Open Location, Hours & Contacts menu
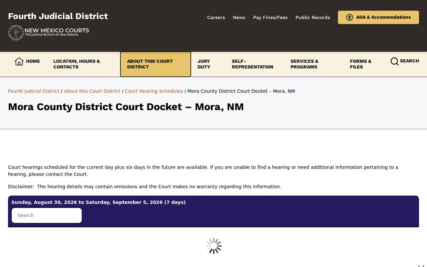 (x=76, y=64)
